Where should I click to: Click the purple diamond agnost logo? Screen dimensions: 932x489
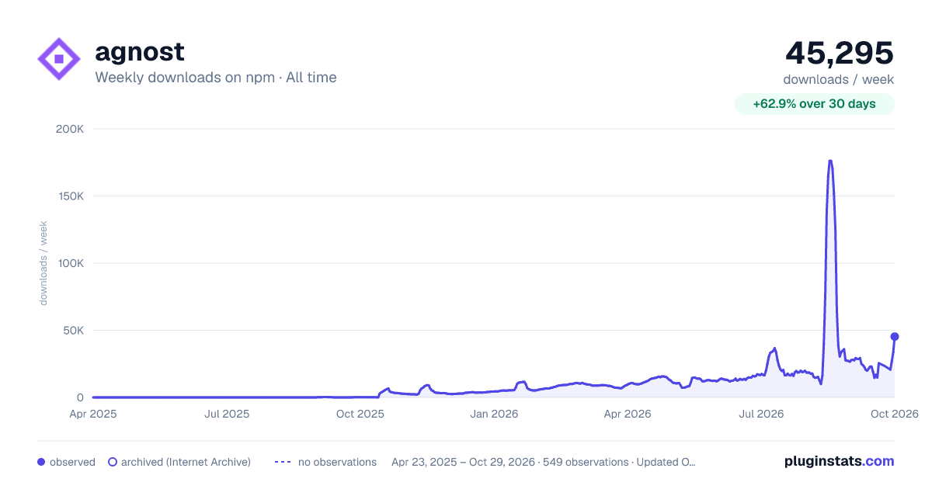point(59,59)
